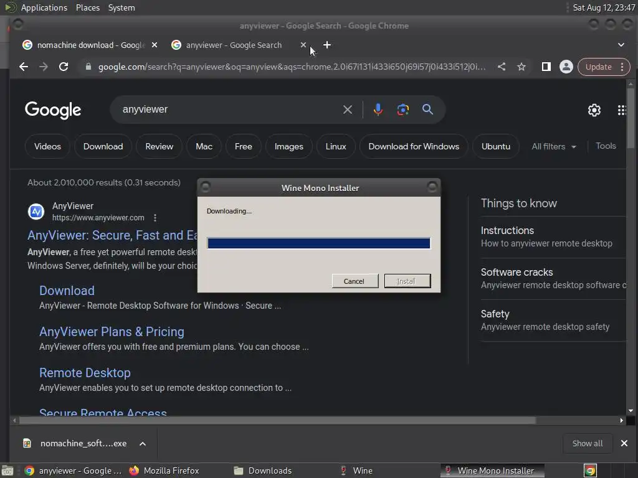638x478 pixels.
Task: Dismiss the Chrome downloads bar
Action: tap(624, 443)
